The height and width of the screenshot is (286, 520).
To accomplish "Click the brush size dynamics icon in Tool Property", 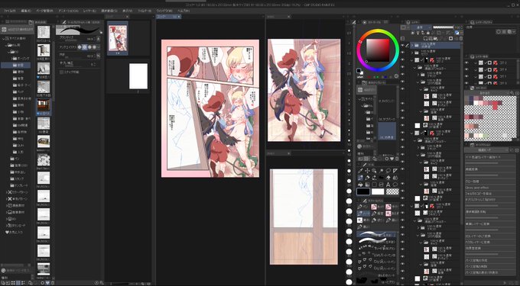I will click(x=98, y=39).
